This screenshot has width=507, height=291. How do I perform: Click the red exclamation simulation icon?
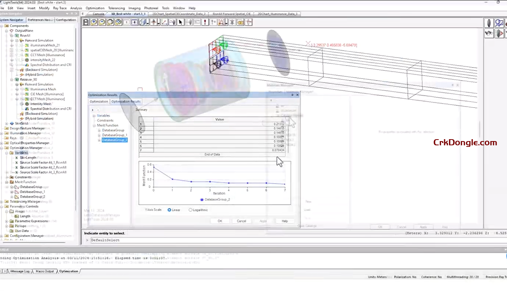pyautogui.click(x=205, y=22)
